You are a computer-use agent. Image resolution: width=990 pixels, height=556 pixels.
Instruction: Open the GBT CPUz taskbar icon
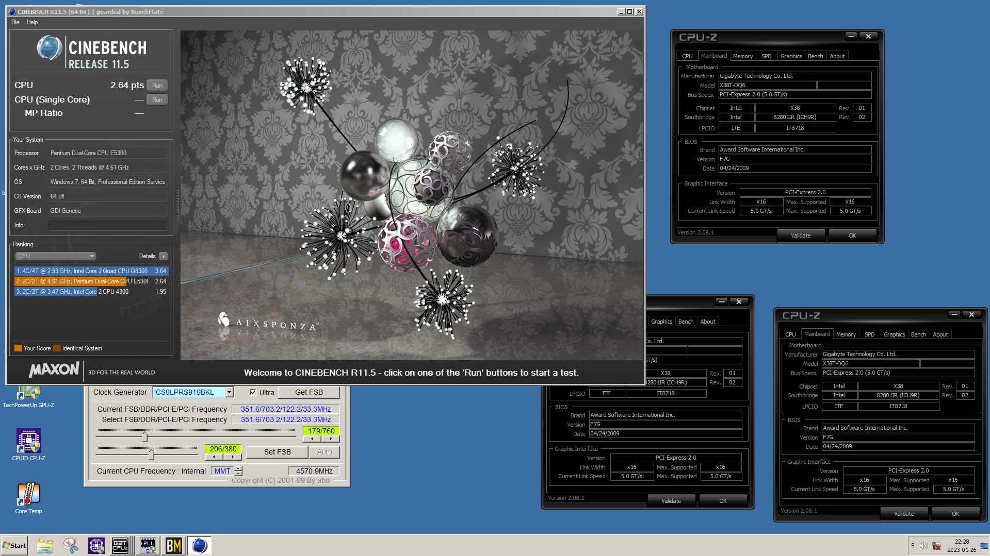(x=120, y=546)
